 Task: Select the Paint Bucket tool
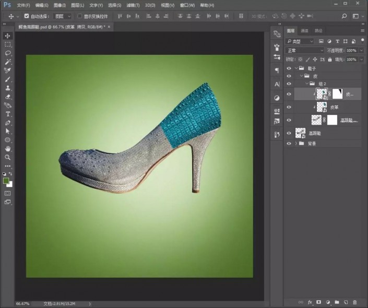[7, 105]
